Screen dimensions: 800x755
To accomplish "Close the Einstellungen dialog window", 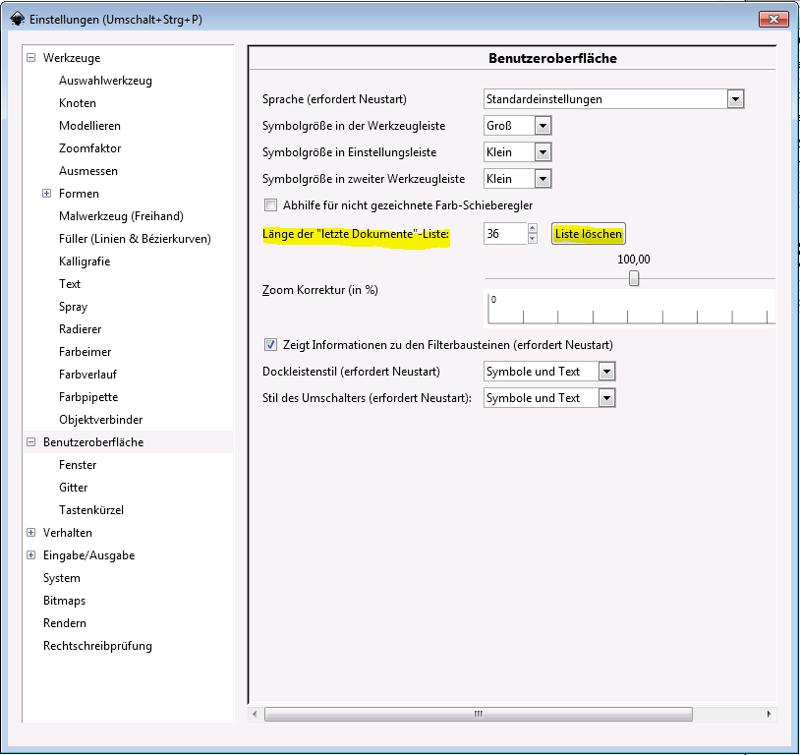I will pos(774,18).
